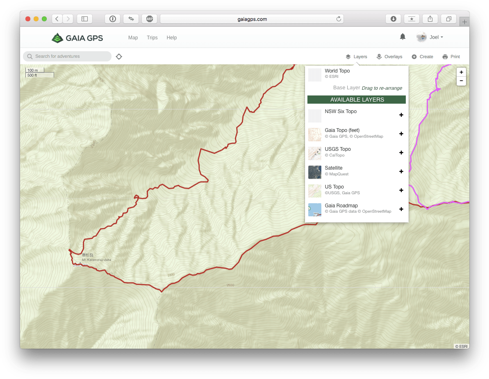Image resolution: width=489 pixels, height=379 pixels.
Task: Add the NSW Six Topo layer
Action: click(401, 115)
